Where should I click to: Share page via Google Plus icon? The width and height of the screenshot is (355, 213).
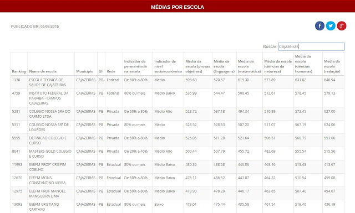pyautogui.click(x=342, y=26)
